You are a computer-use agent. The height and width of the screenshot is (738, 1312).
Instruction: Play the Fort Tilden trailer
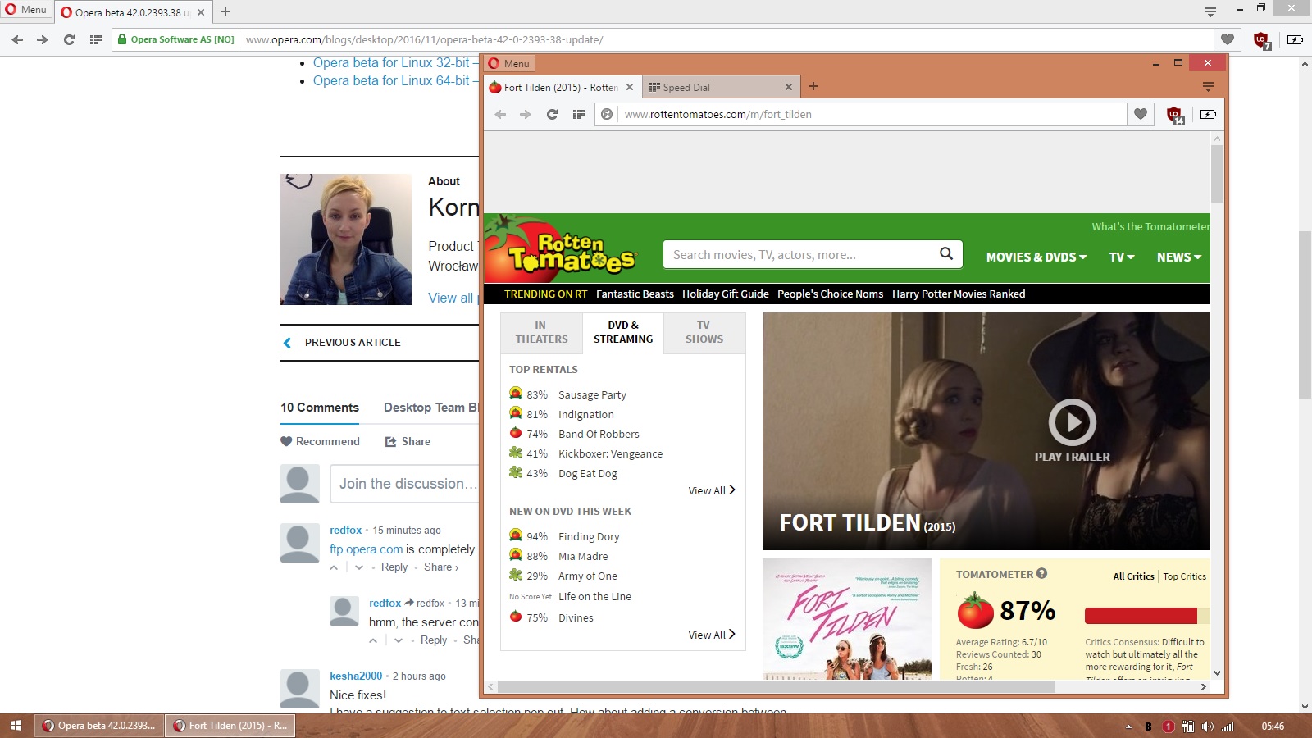(x=1072, y=421)
